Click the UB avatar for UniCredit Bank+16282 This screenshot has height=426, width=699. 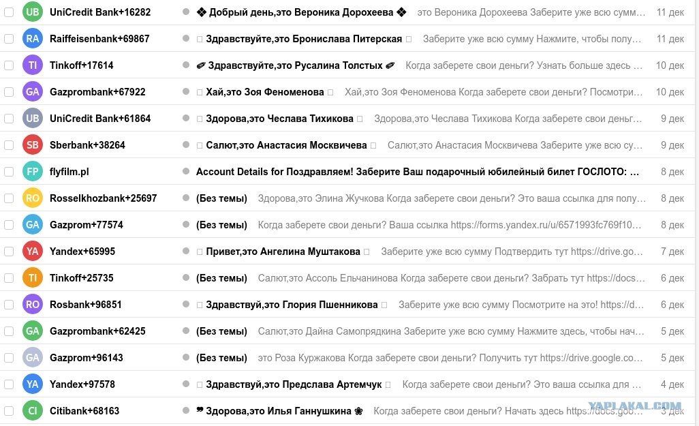(33, 12)
